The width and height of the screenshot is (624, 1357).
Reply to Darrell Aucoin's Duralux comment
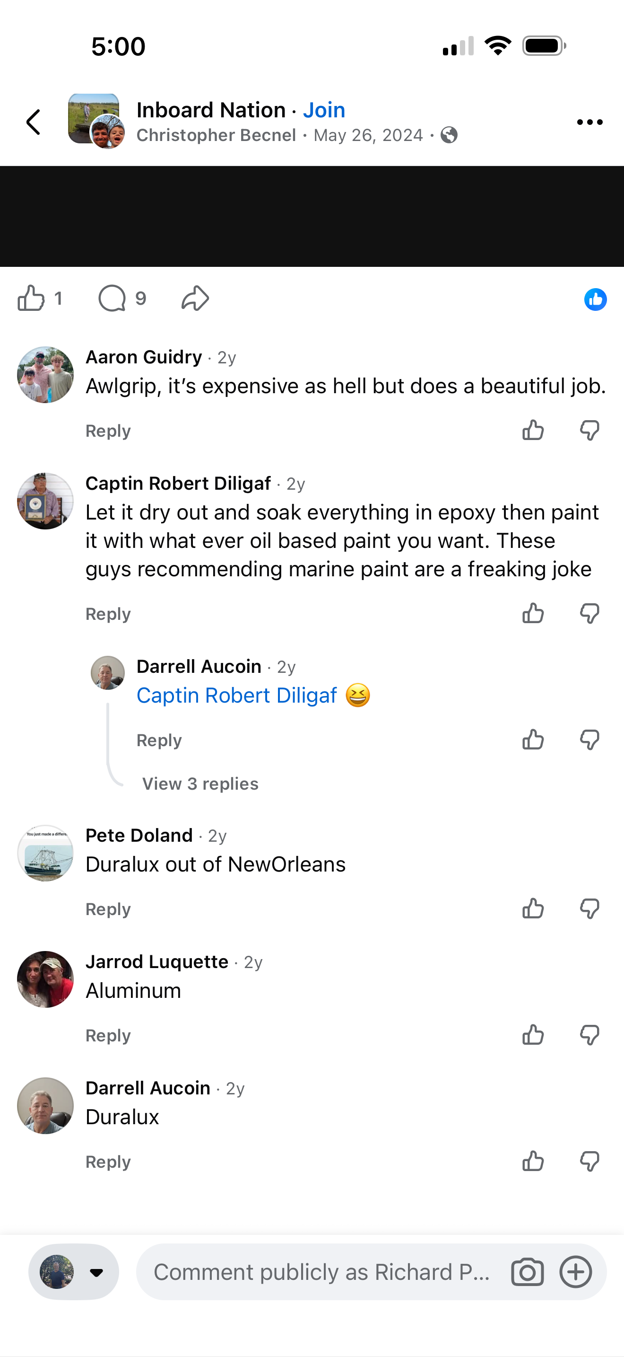click(108, 1162)
